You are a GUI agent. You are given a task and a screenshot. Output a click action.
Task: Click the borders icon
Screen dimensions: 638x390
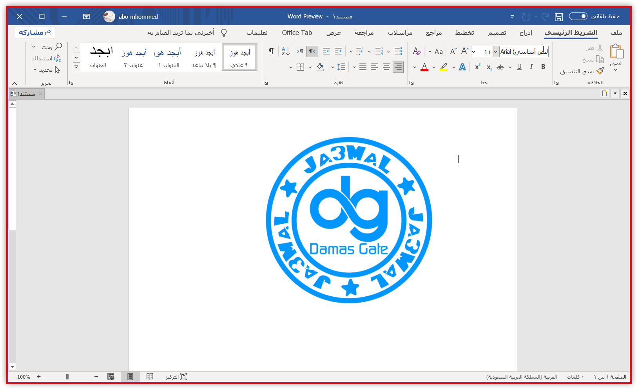[x=300, y=67]
